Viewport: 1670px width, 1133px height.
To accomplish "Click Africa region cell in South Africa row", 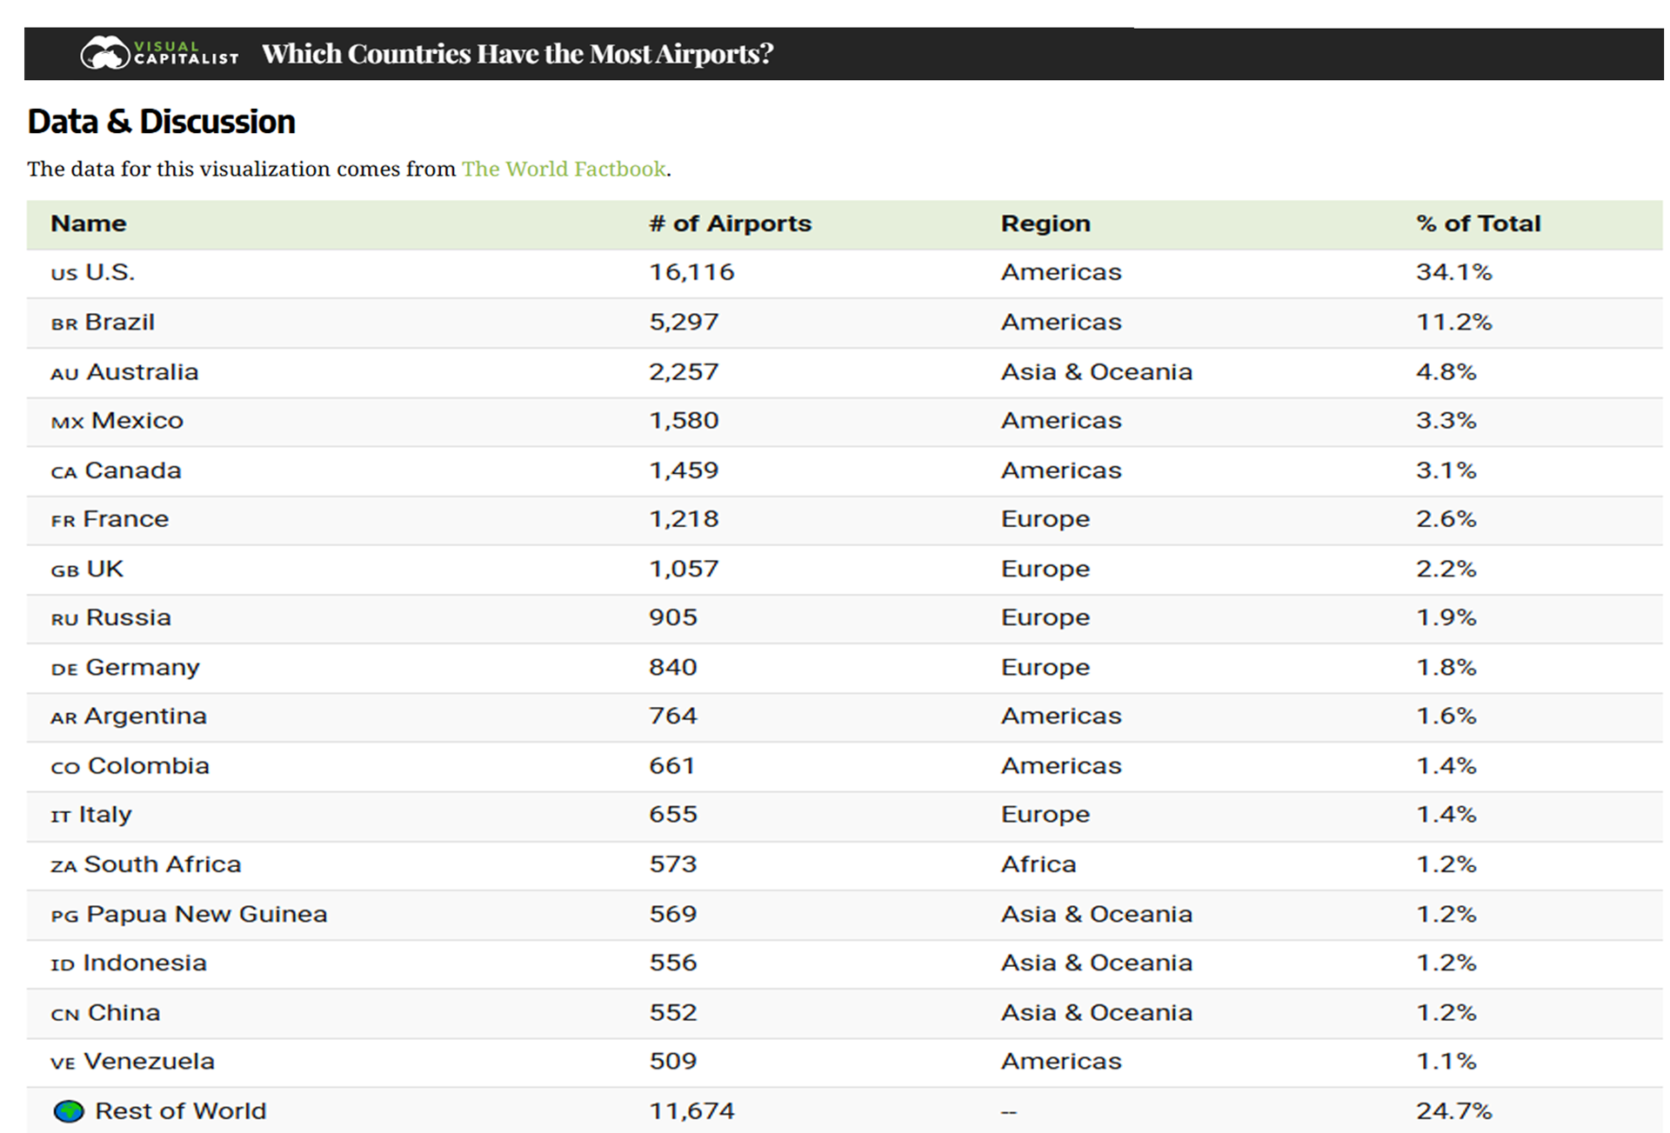I will [x=1038, y=864].
